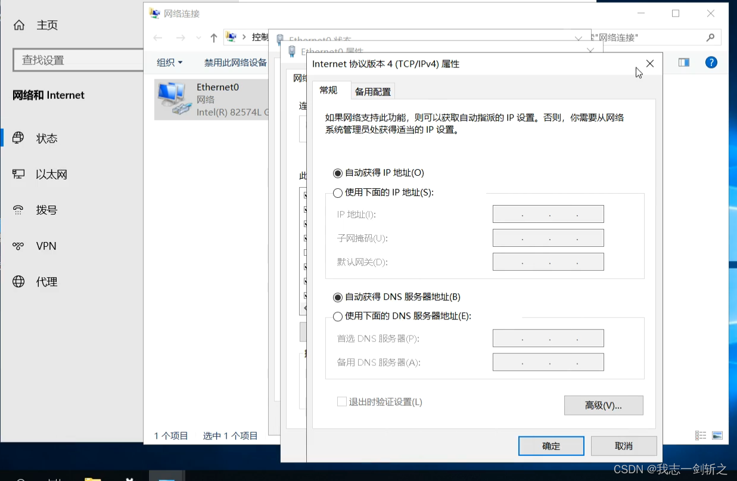This screenshot has width=737, height=481.
Task: Open 以太网 settings page
Action: point(41,175)
